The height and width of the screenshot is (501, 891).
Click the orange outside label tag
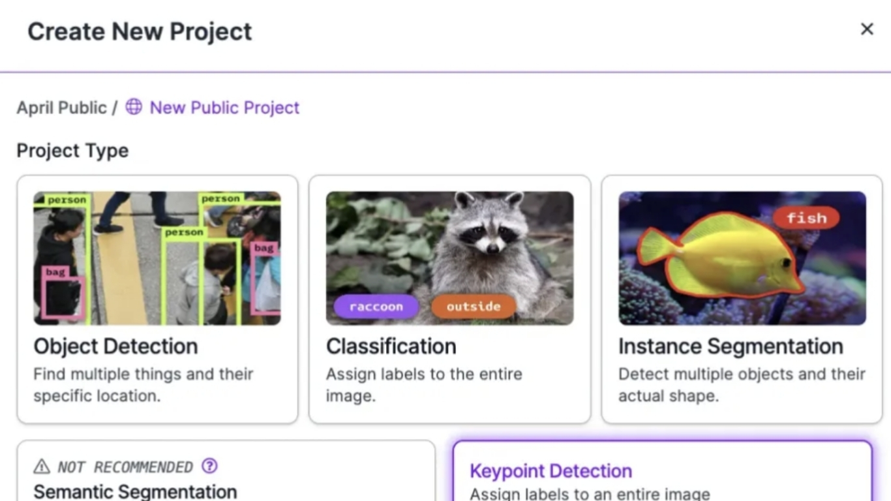pos(473,307)
